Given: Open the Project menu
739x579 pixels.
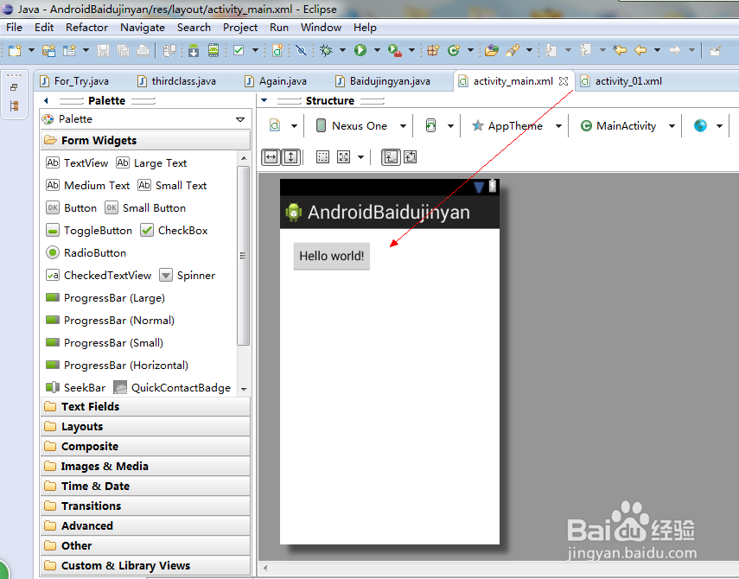Looking at the screenshot, I should pos(240,28).
